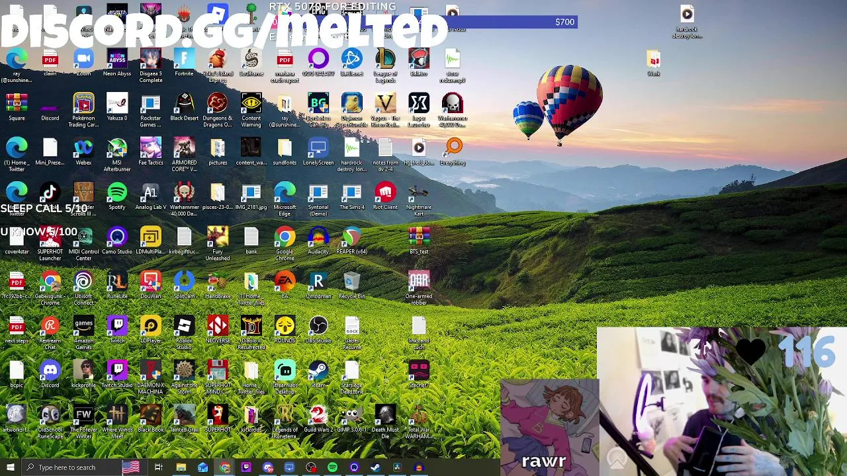The width and height of the screenshot is (847, 476).
Task: Launch the r2modman shortcut
Action: [318, 284]
